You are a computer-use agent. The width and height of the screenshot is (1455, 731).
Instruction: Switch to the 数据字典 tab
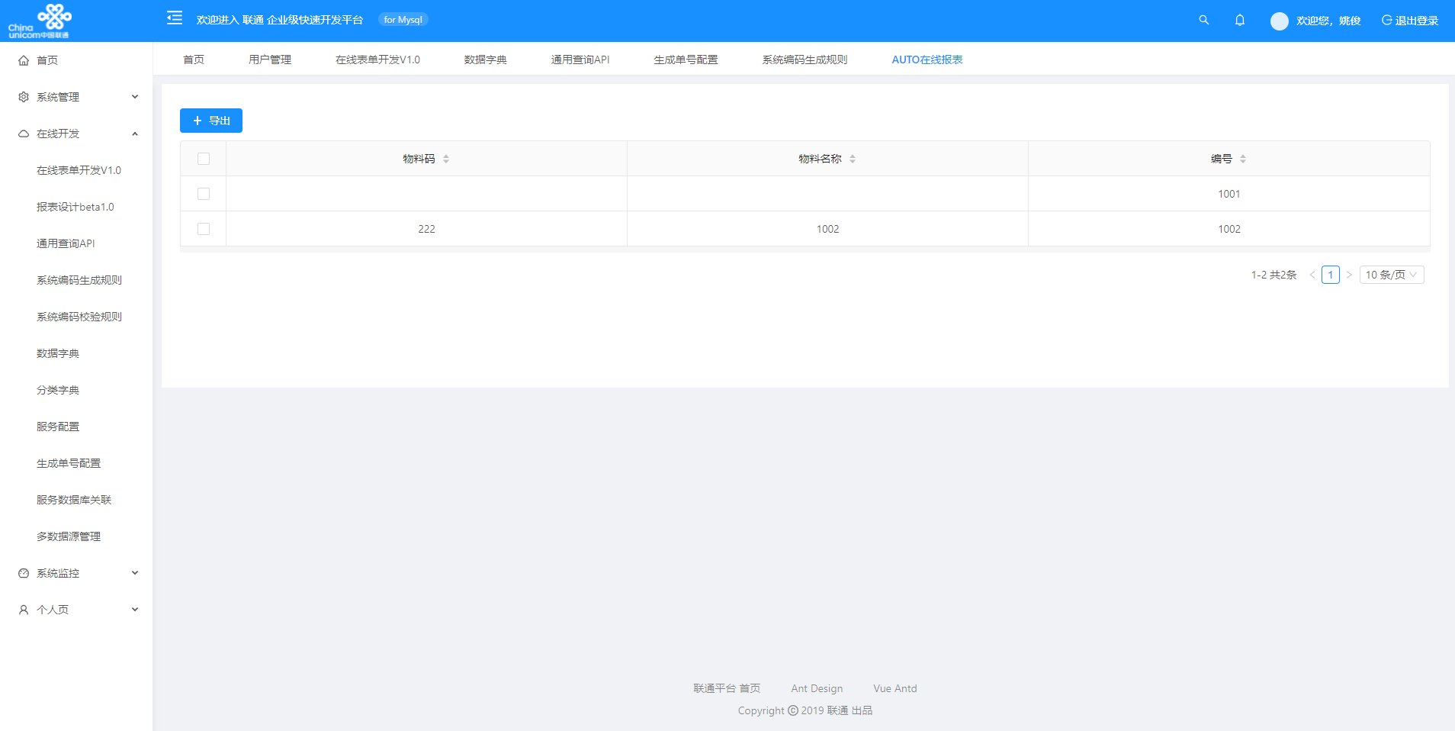click(486, 60)
